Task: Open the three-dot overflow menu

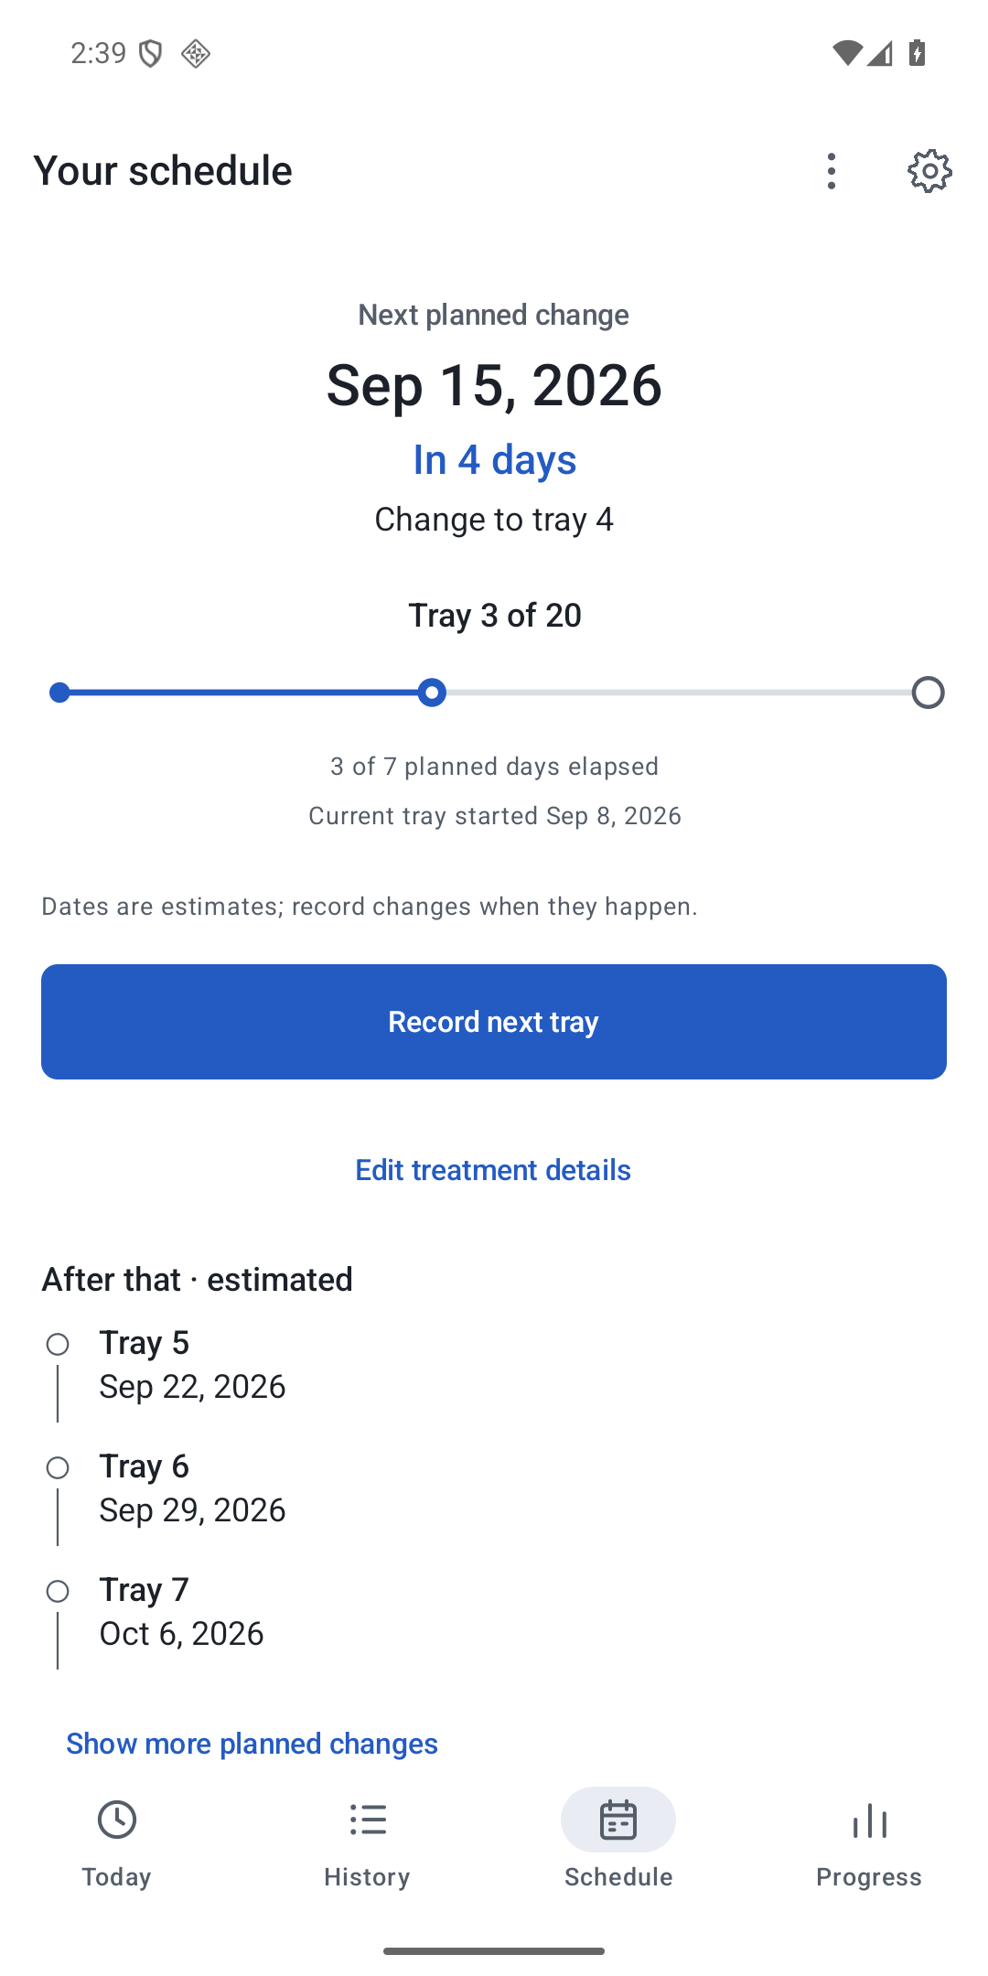Action: 832,171
